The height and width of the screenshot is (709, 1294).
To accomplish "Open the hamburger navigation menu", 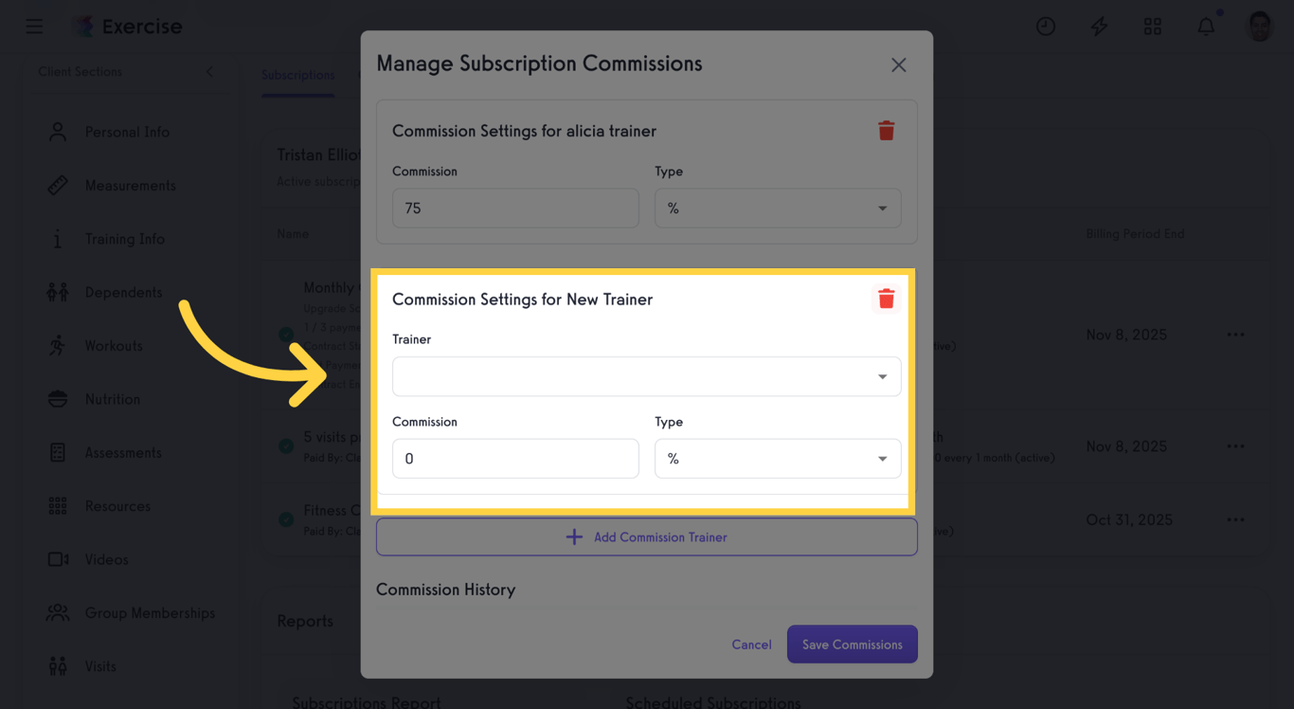I will 34,27.
